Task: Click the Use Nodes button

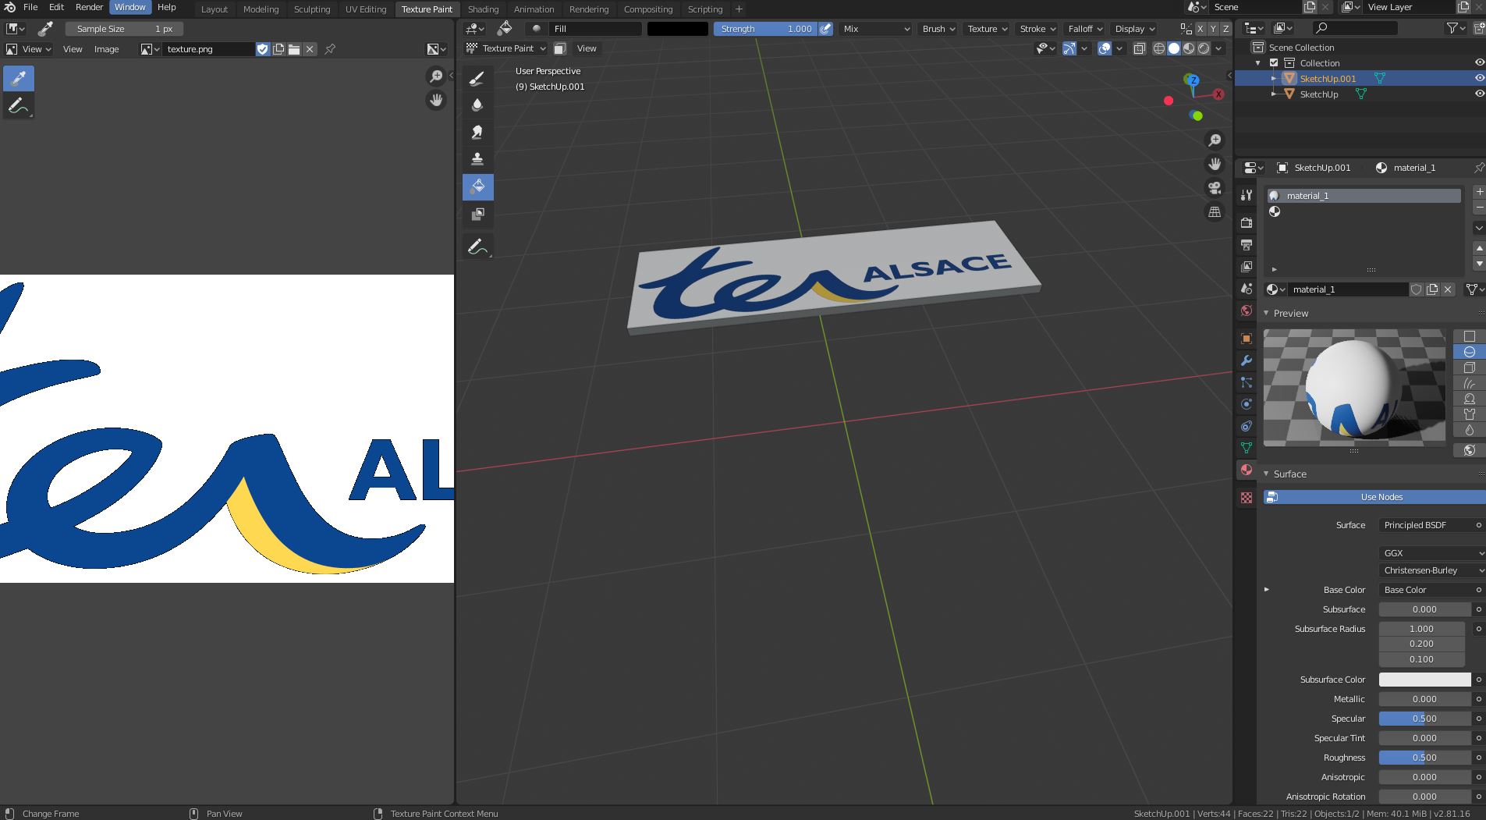Action: [x=1374, y=497]
